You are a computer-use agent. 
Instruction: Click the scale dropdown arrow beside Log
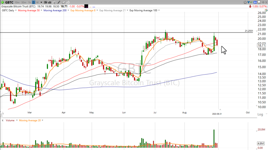click(x=266, y=114)
